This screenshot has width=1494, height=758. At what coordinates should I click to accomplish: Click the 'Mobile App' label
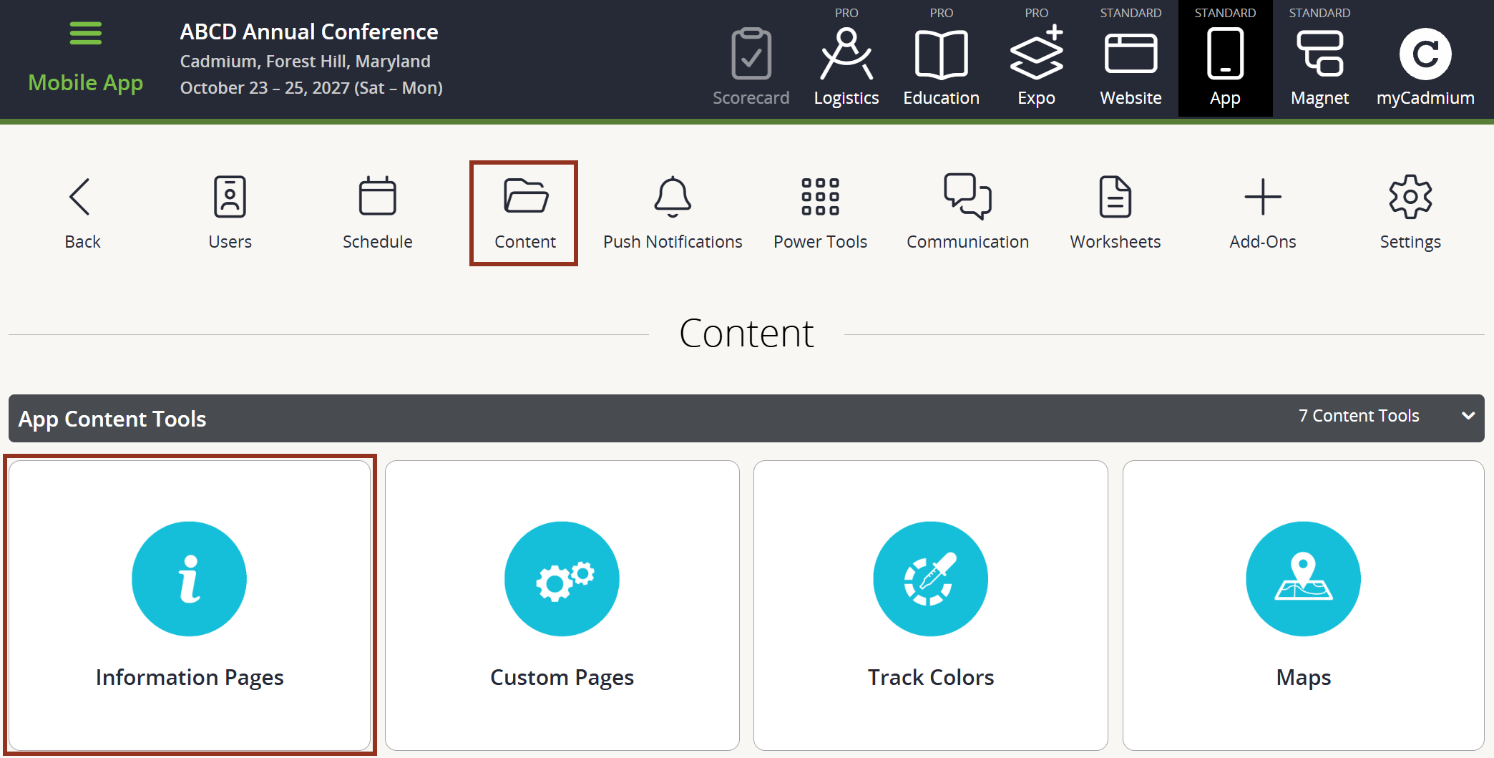[x=85, y=83]
